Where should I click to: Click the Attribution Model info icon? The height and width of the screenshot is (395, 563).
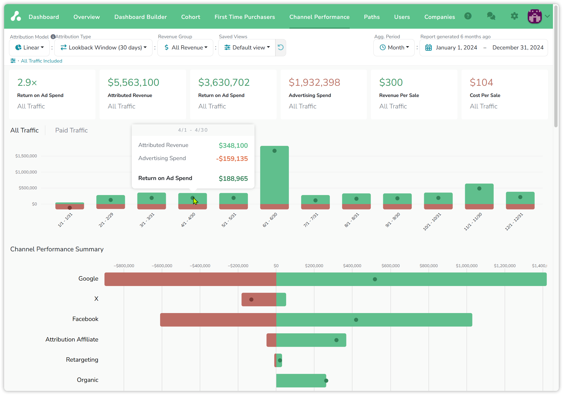click(53, 37)
